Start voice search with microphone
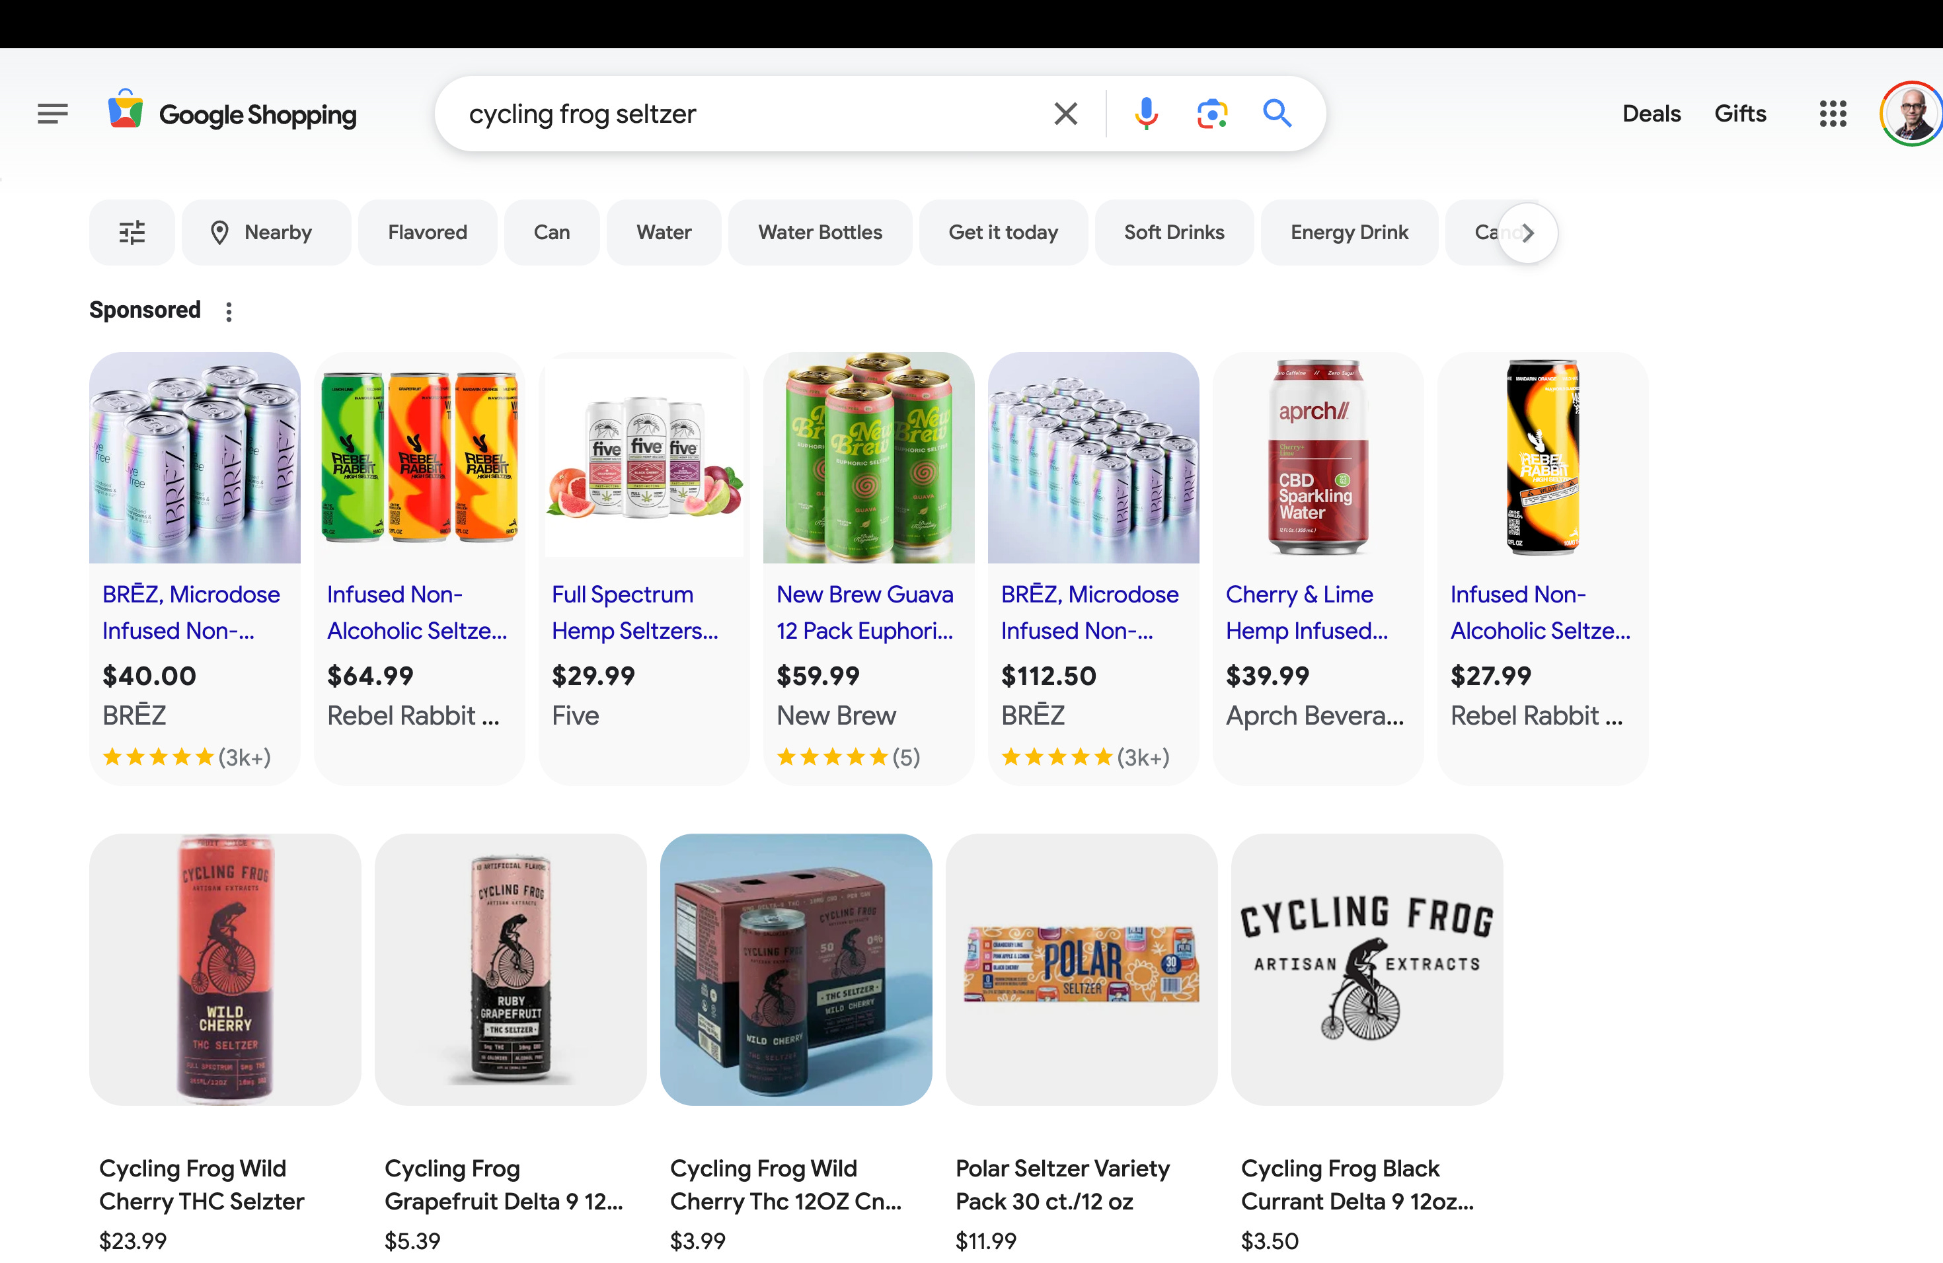1943x1263 pixels. tap(1145, 114)
